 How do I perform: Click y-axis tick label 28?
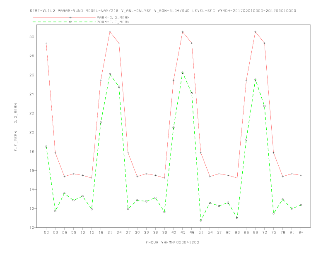32,56
